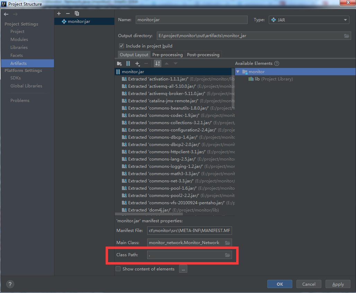Click horizontal scrollbar of output layout tree
The width and height of the screenshot is (356, 293).
(x=149, y=214)
